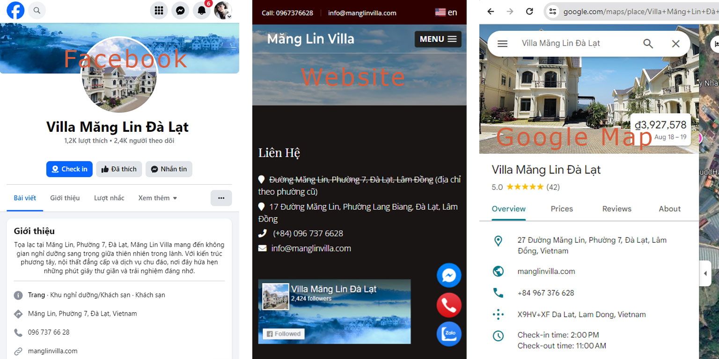The width and height of the screenshot is (719, 359).
Task: Click the blue Check in button
Action: [69, 169]
